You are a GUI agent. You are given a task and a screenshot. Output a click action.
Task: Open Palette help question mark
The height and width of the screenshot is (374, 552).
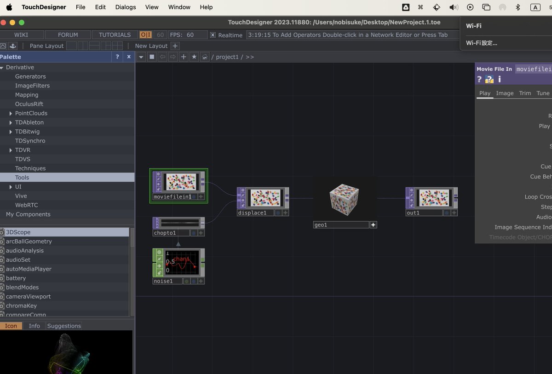pyautogui.click(x=117, y=57)
